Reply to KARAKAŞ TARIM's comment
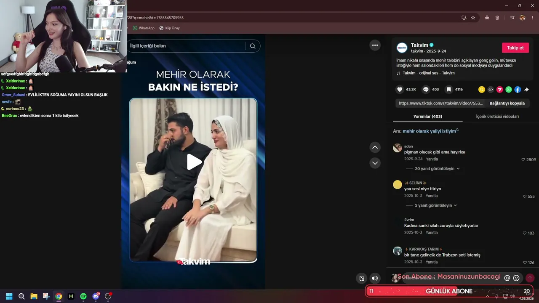Screen dimensions: 539x303 tap(432, 262)
